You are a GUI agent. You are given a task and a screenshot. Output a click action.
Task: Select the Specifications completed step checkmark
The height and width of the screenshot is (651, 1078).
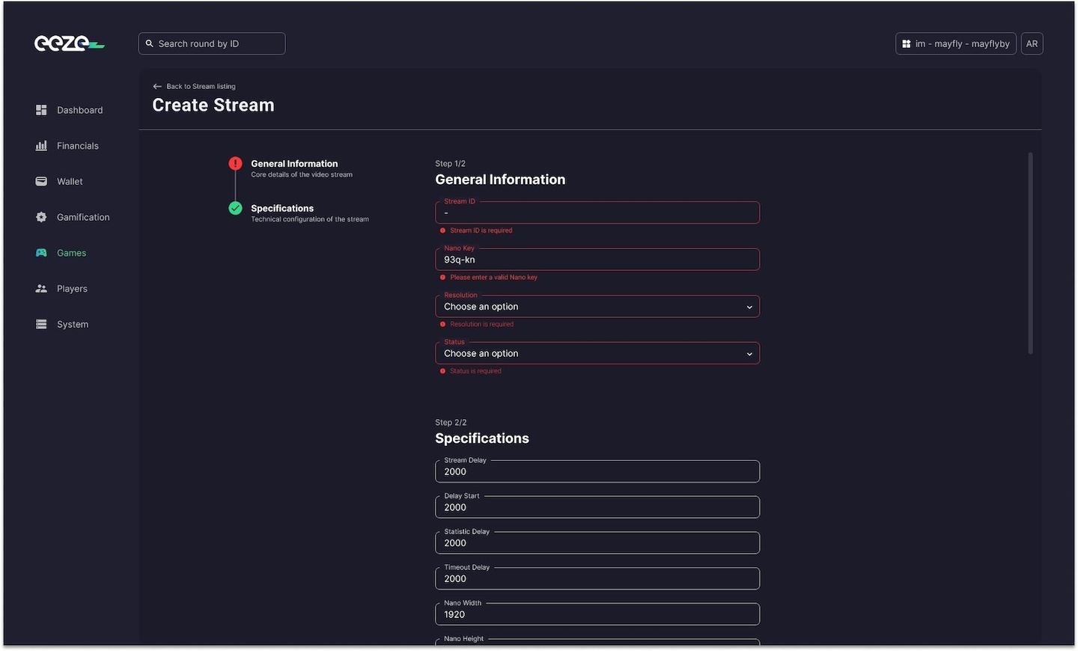point(235,208)
